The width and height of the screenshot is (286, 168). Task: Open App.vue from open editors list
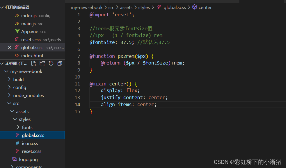[x=33, y=32]
